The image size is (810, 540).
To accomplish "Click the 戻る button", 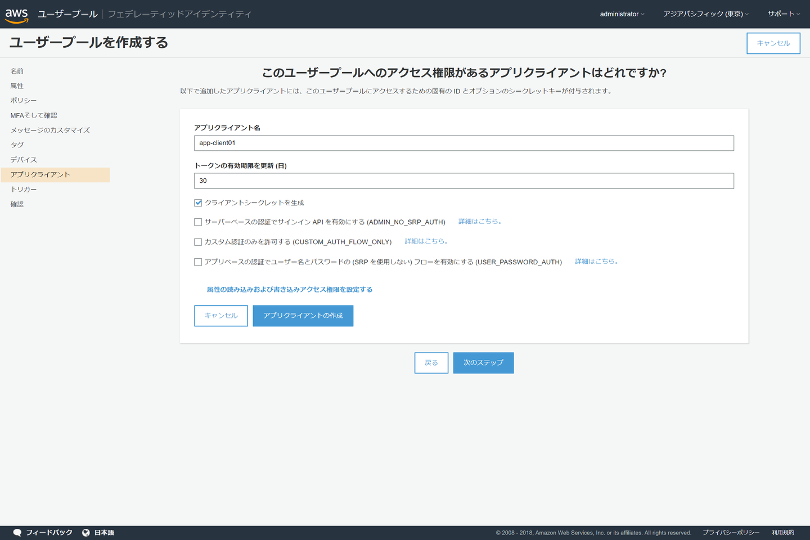I will [431, 363].
